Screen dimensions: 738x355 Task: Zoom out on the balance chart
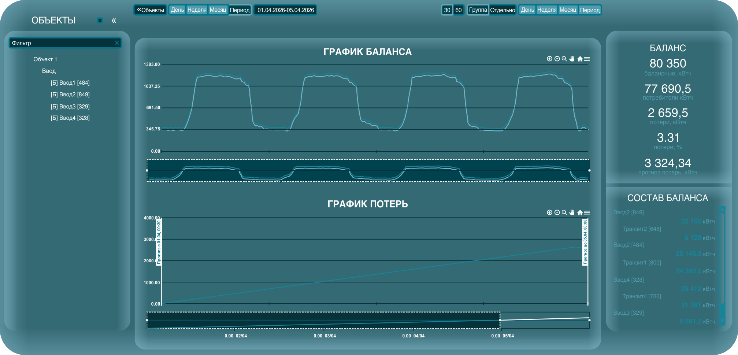tap(557, 59)
